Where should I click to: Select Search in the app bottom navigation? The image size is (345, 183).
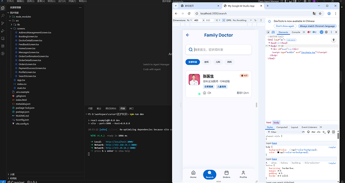209,174
